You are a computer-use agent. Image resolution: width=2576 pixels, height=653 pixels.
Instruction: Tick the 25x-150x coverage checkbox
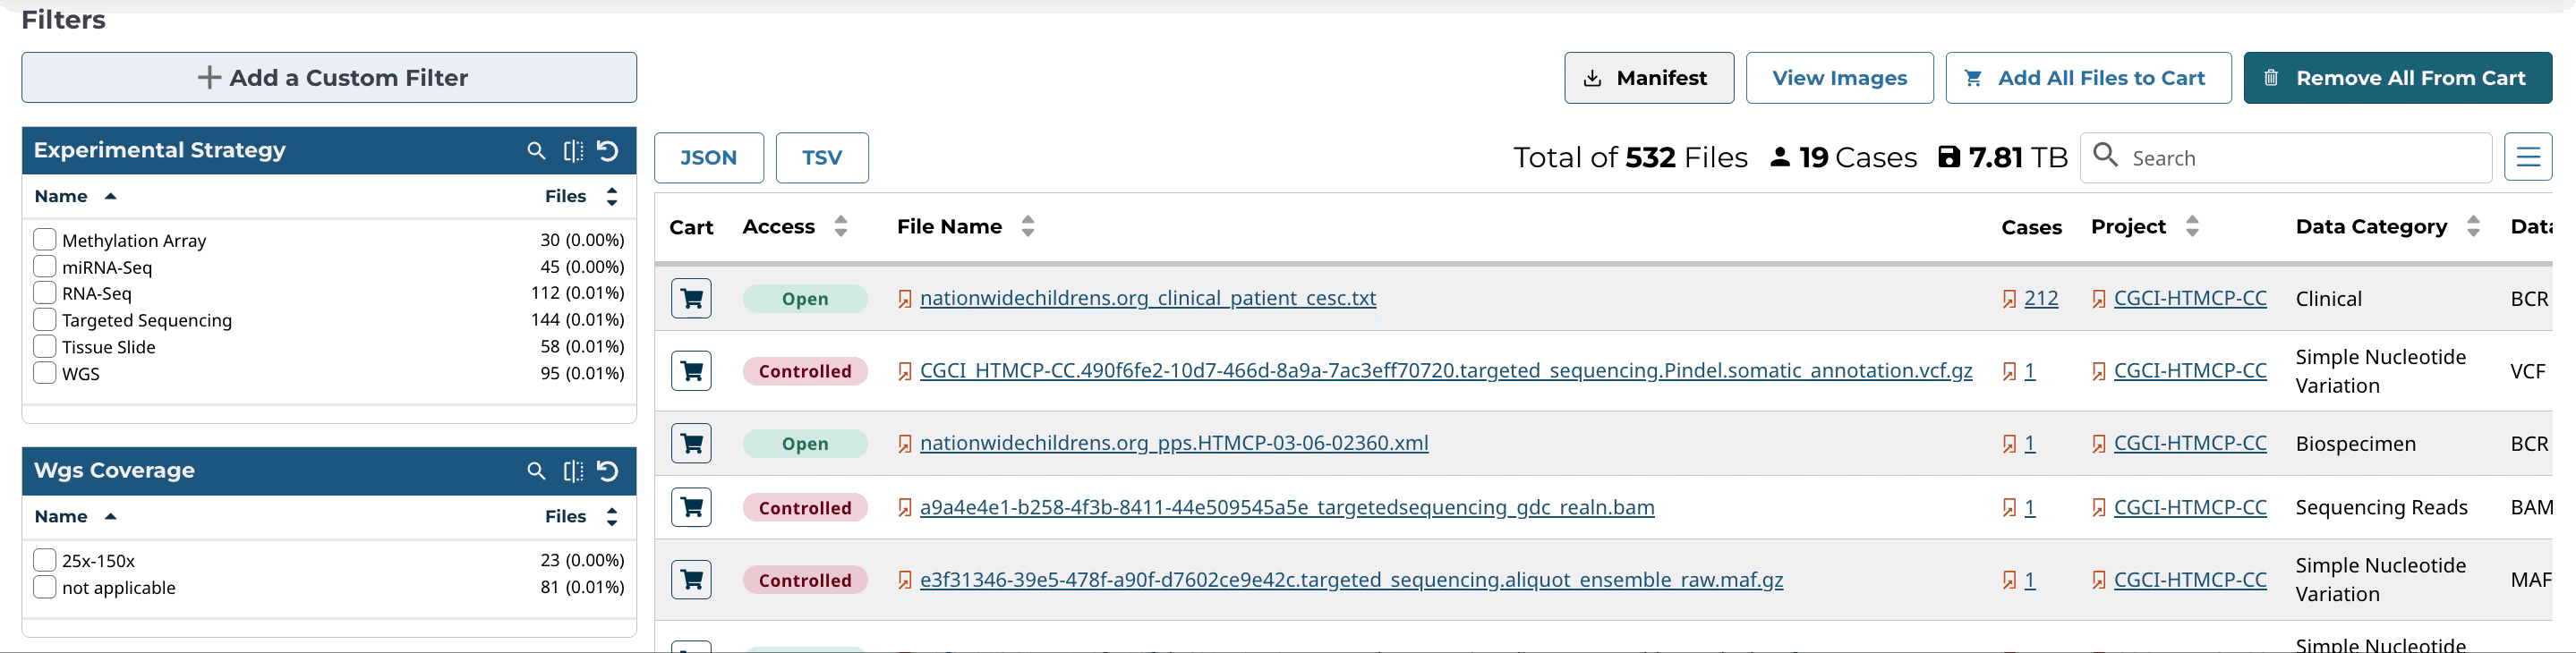click(x=45, y=560)
